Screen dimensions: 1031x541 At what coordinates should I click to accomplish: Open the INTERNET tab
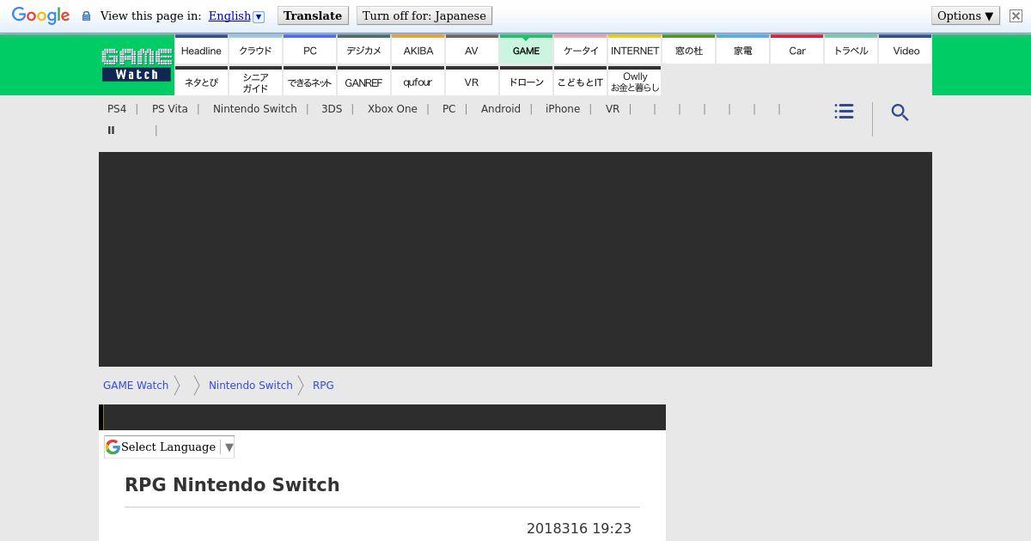pos(634,50)
